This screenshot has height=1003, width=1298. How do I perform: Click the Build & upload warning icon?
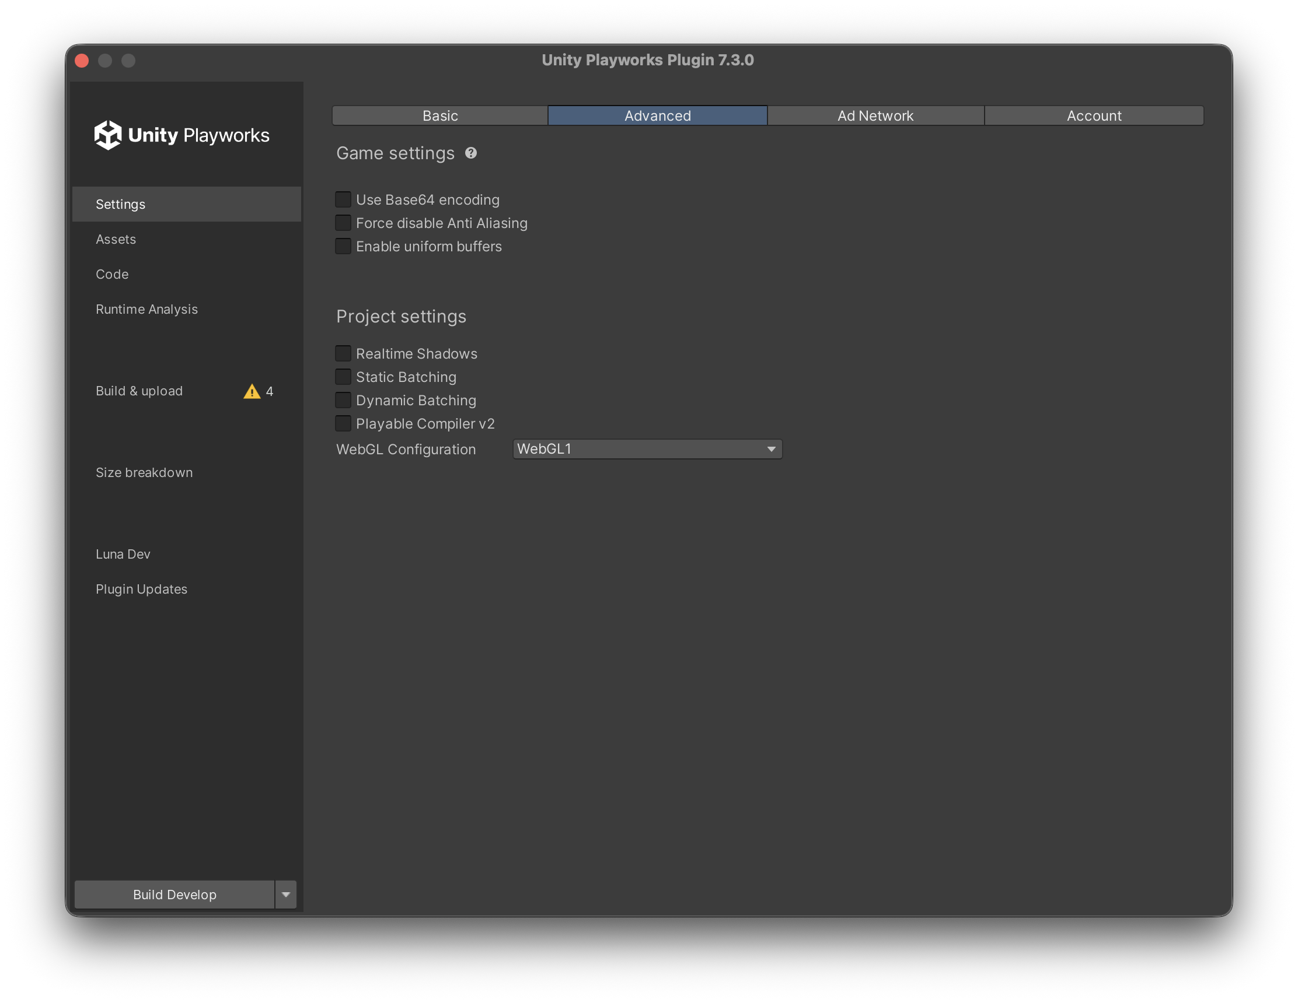(252, 391)
